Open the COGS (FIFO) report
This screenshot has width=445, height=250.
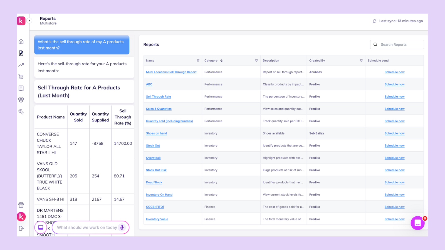pyautogui.click(x=155, y=207)
